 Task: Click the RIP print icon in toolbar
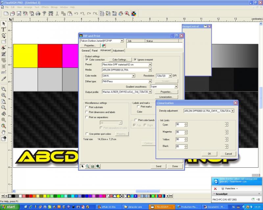coord(51,13)
